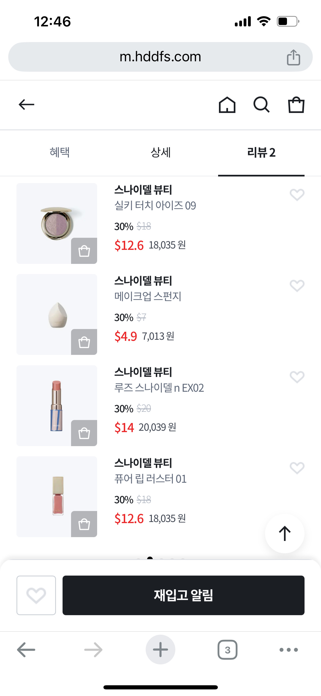
Task: Toggle wishlist heart for 메이크업 스펀지
Action: point(297,286)
